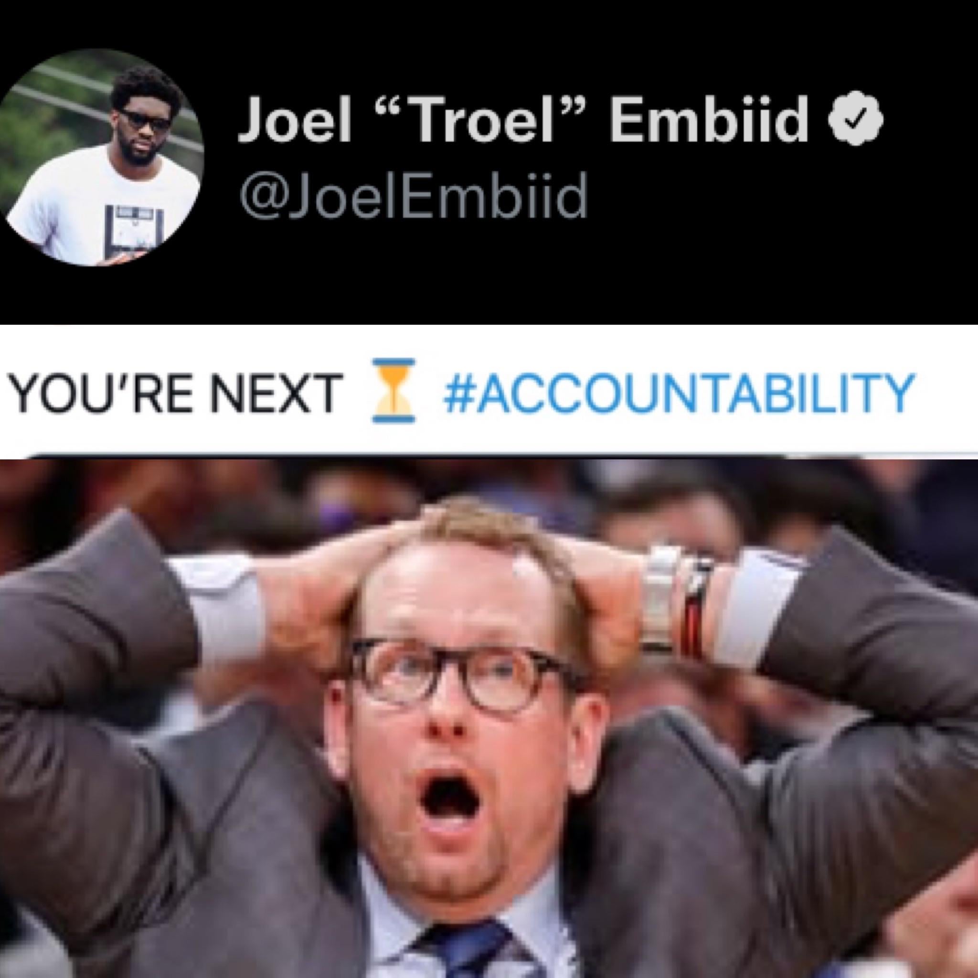Click the hourglass emoji in tweet
This screenshot has height=978, width=978.
(x=393, y=390)
